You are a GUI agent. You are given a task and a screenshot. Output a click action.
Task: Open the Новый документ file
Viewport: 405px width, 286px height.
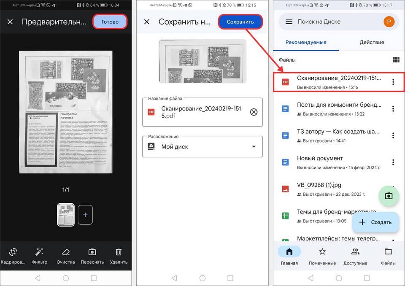point(339,162)
